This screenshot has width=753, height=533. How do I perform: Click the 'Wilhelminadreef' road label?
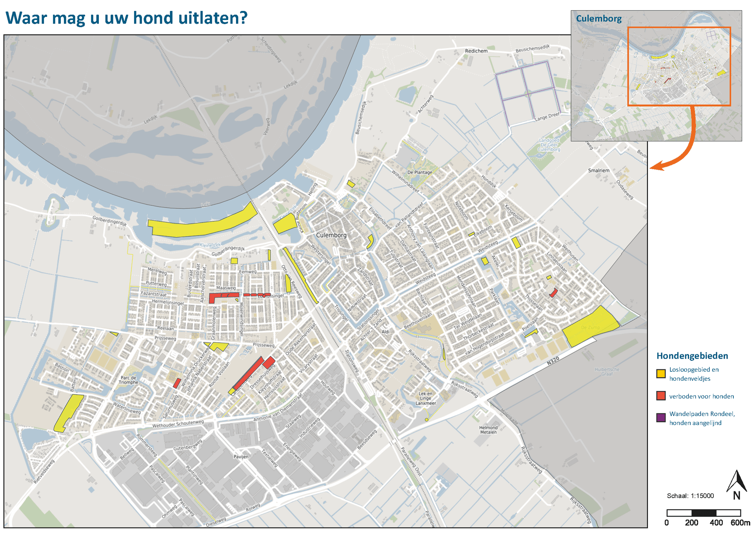[x=406, y=181]
